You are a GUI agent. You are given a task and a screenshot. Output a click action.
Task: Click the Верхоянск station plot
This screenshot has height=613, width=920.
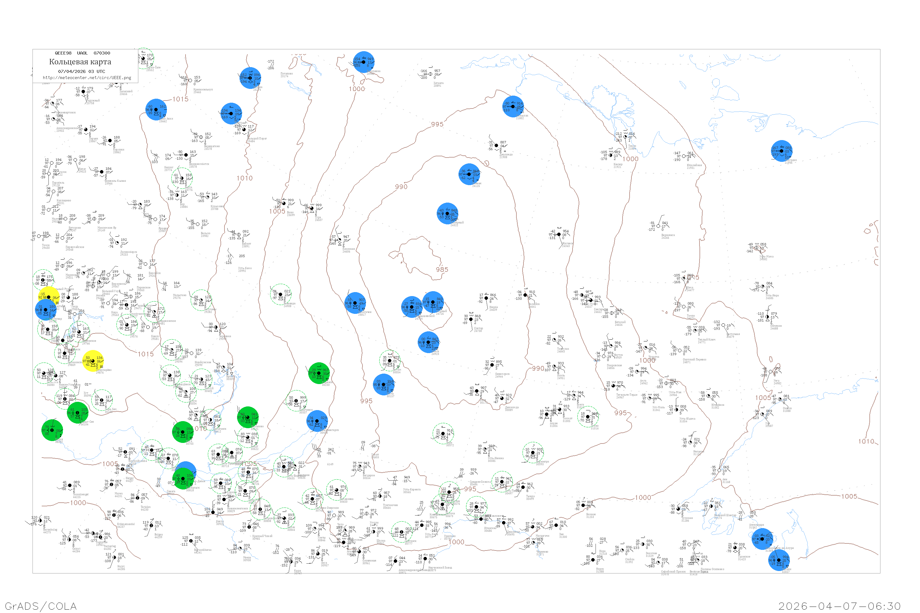tap(659, 226)
